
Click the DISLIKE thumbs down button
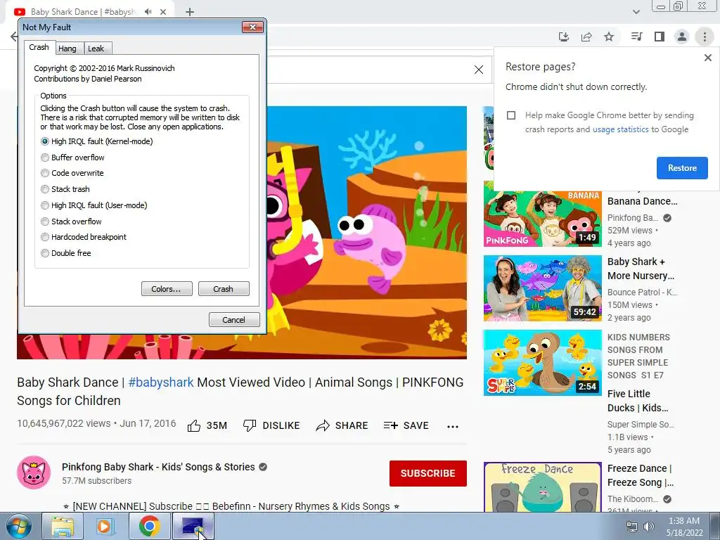(271, 425)
